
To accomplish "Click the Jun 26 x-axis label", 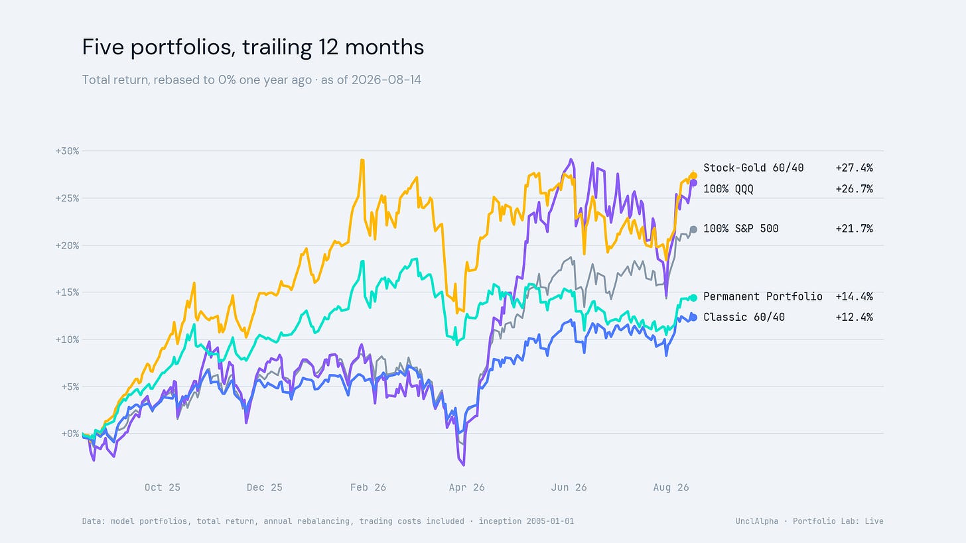I will (569, 487).
